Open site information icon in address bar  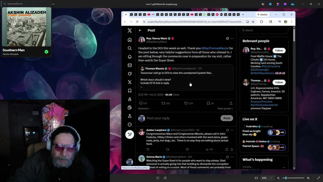tap(144, 22)
